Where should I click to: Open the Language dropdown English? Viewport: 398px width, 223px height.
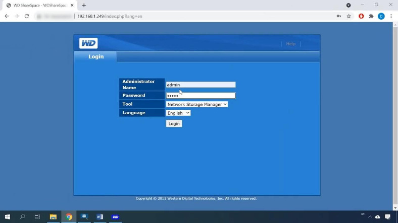point(178,113)
